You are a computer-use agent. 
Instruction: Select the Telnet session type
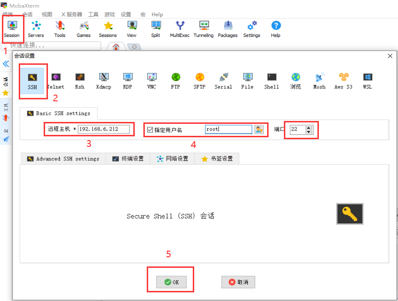[56, 81]
